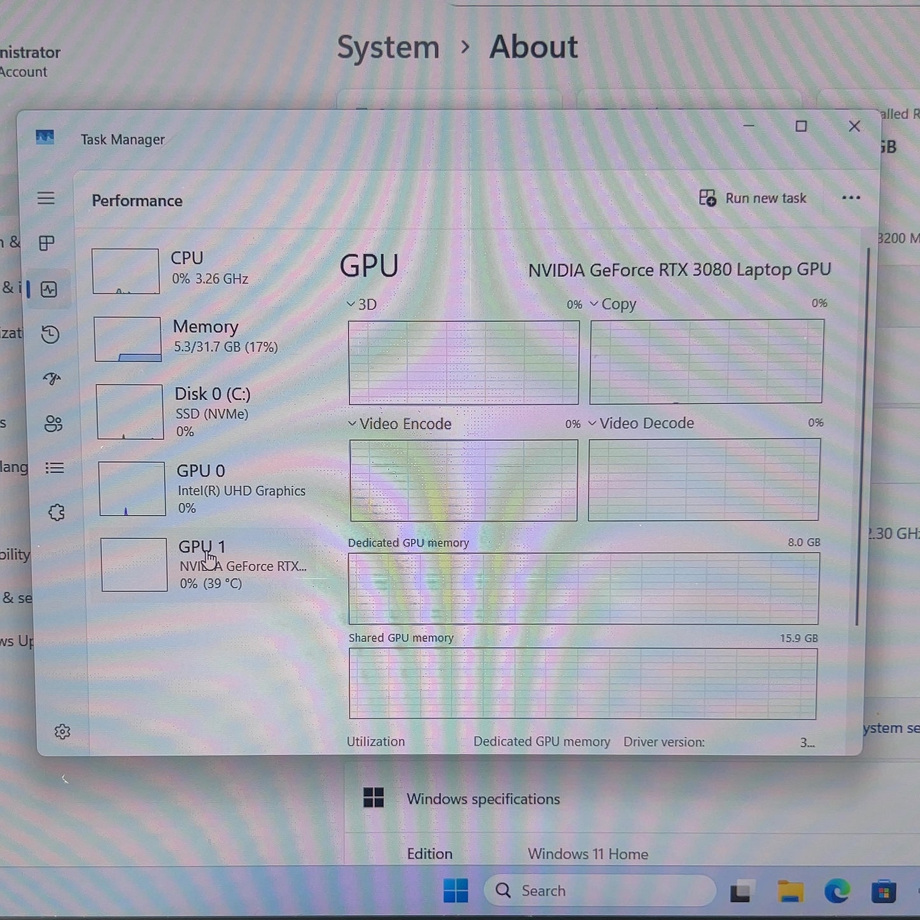Open Task Manager hamburger navigation menu
Image resolution: width=920 pixels, height=920 pixels.
[46, 199]
